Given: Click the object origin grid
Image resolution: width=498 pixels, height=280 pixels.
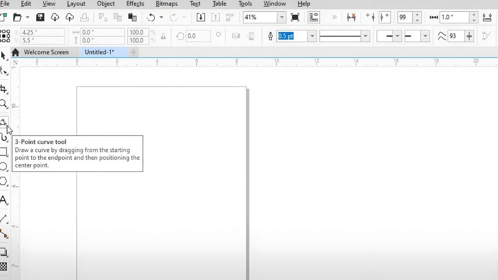Looking at the screenshot, I should tap(5, 36).
